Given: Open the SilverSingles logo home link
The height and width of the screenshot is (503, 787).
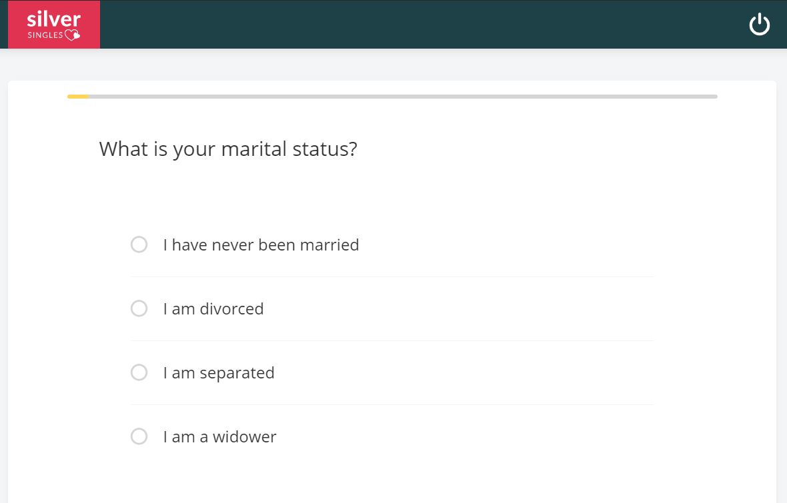Looking at the screenshot, I should (x=54, y=25).
